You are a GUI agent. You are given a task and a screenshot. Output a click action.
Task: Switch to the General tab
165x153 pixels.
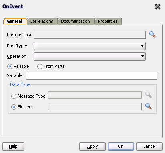(x=14, y=21)
